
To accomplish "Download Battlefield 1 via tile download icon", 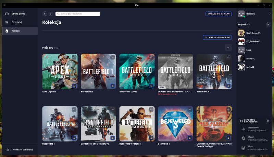I will click(x=113, y=86).
